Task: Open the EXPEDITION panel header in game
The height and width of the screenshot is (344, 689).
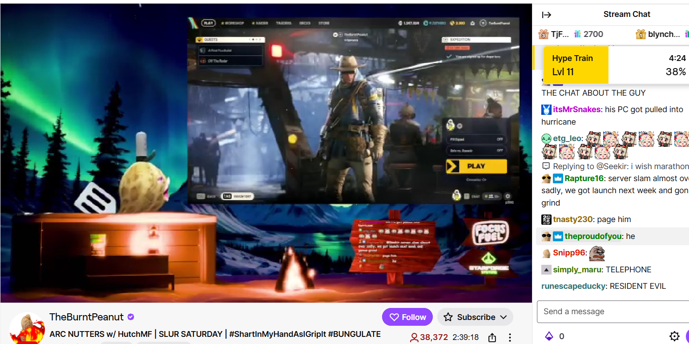Action: (476, 40)
